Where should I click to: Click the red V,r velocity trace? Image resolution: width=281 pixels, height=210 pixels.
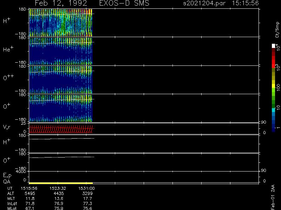61,129
